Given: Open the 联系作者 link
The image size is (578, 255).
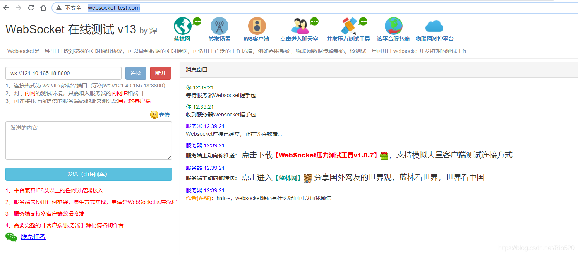Looking at the screenshot, I should tap(33, 236).
